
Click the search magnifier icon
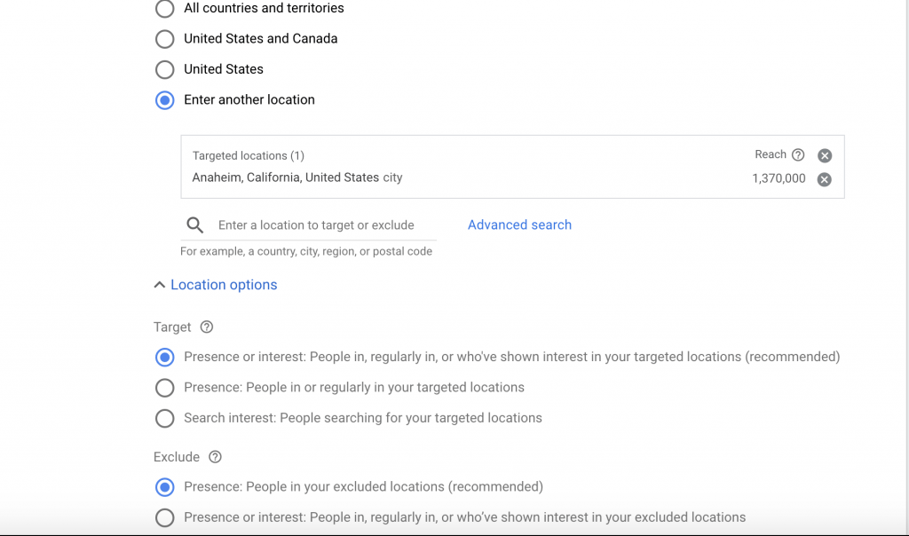pos(194,225)
